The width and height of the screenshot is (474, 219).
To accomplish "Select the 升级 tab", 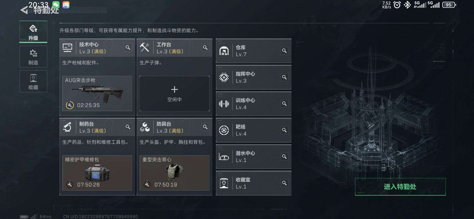I will pos(33,32).
